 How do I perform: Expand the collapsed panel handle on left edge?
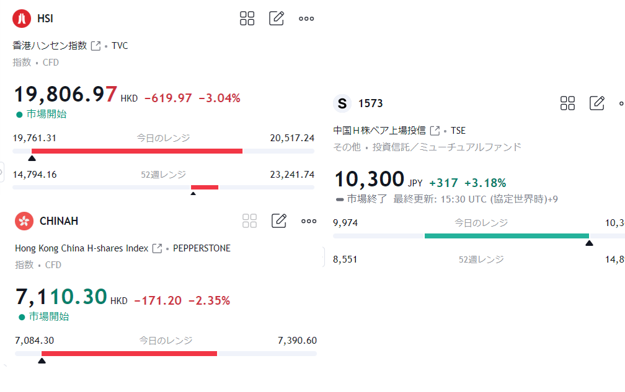pyautogui.click(x=2, y=171)
